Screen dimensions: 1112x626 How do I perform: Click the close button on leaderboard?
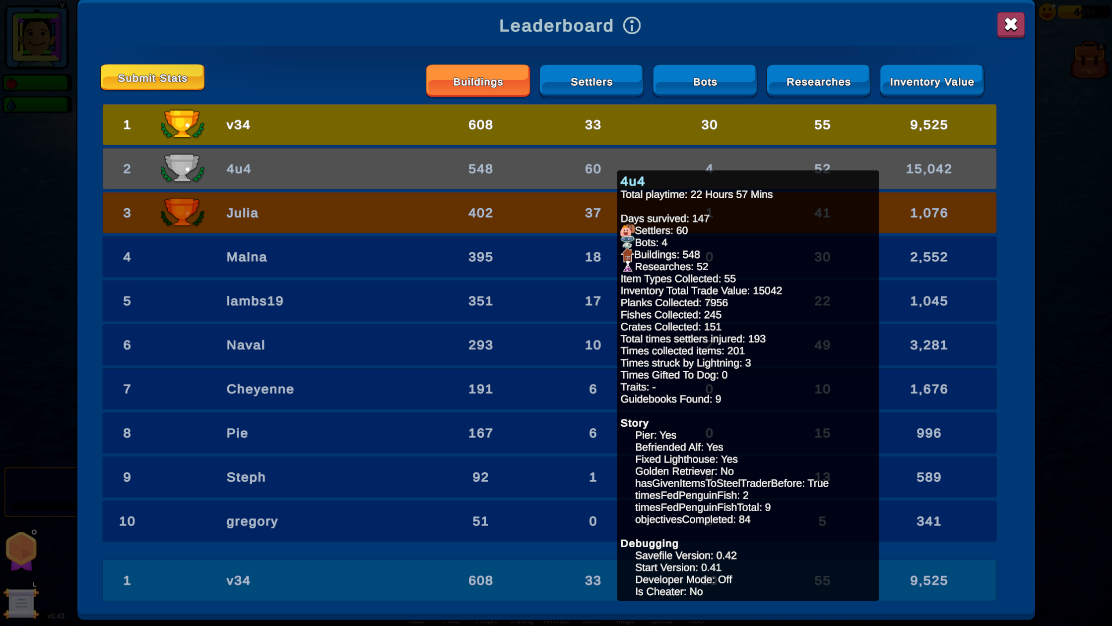(x=1010, y=24)
